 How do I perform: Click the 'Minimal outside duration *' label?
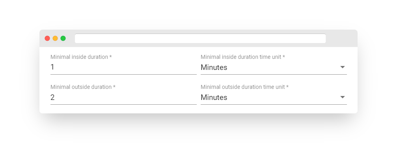tap(83, 87)
